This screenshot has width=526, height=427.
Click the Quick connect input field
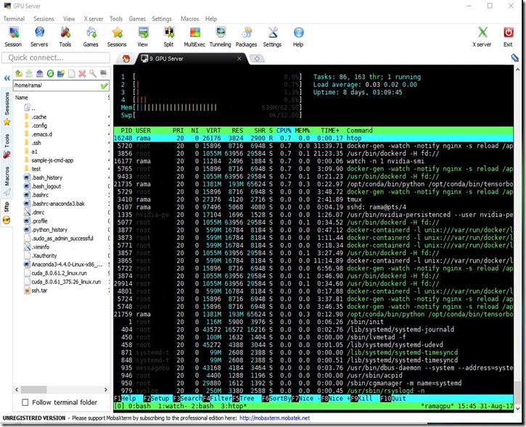point(54,57)
